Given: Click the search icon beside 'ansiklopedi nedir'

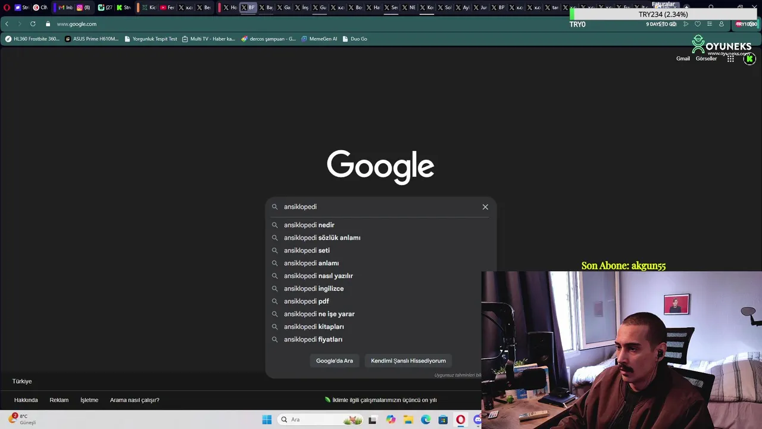Looking at the screenshot, I should pyautogui.click(x=274, y=225).
